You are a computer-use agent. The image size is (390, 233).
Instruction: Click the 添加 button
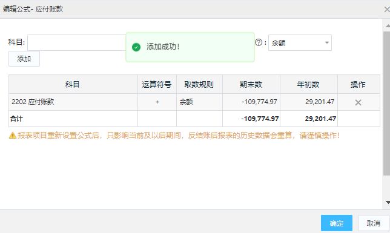24,59
